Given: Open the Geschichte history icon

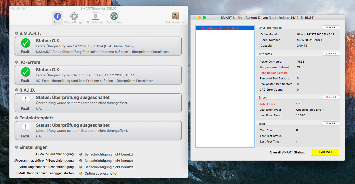Looking at the screenshot, I should [114, 17].
